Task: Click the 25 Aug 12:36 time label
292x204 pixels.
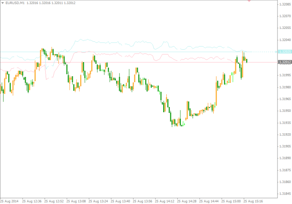Action: 32,201
